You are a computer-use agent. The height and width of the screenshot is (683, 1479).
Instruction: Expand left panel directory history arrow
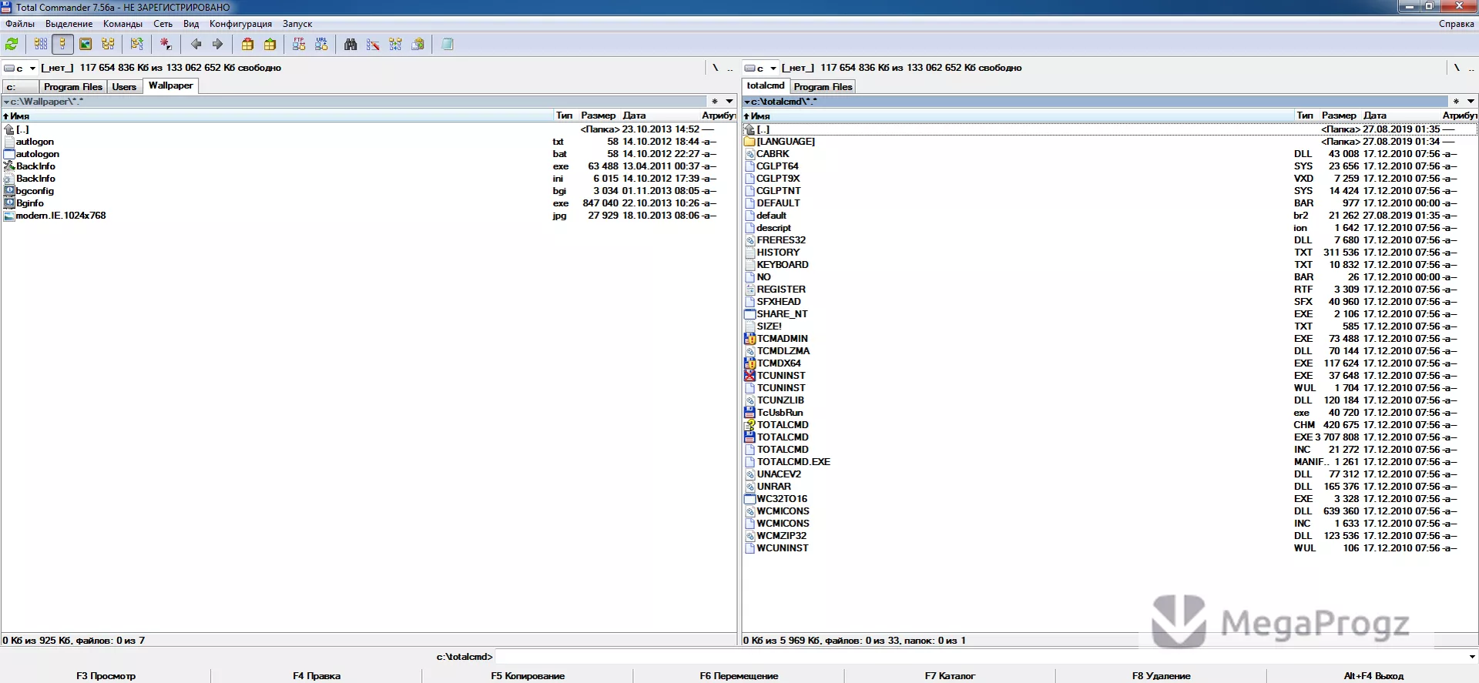coord(729,102)
